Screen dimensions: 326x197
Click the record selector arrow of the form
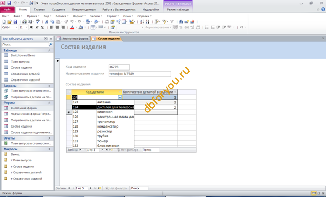click(x=57, y=61)
